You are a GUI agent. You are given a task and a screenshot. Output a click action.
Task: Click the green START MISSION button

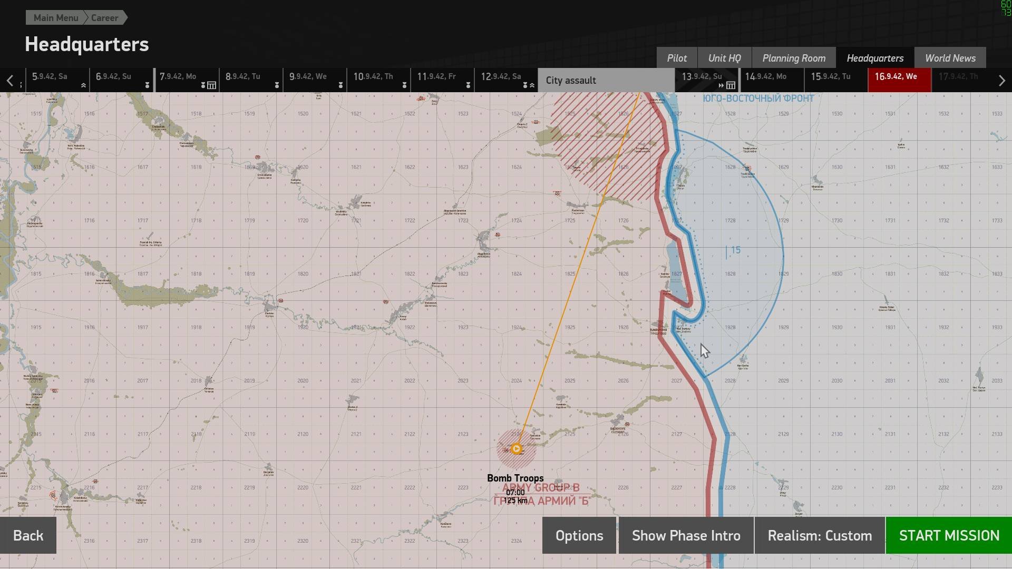pyautogui.click(x=949, y=535)
